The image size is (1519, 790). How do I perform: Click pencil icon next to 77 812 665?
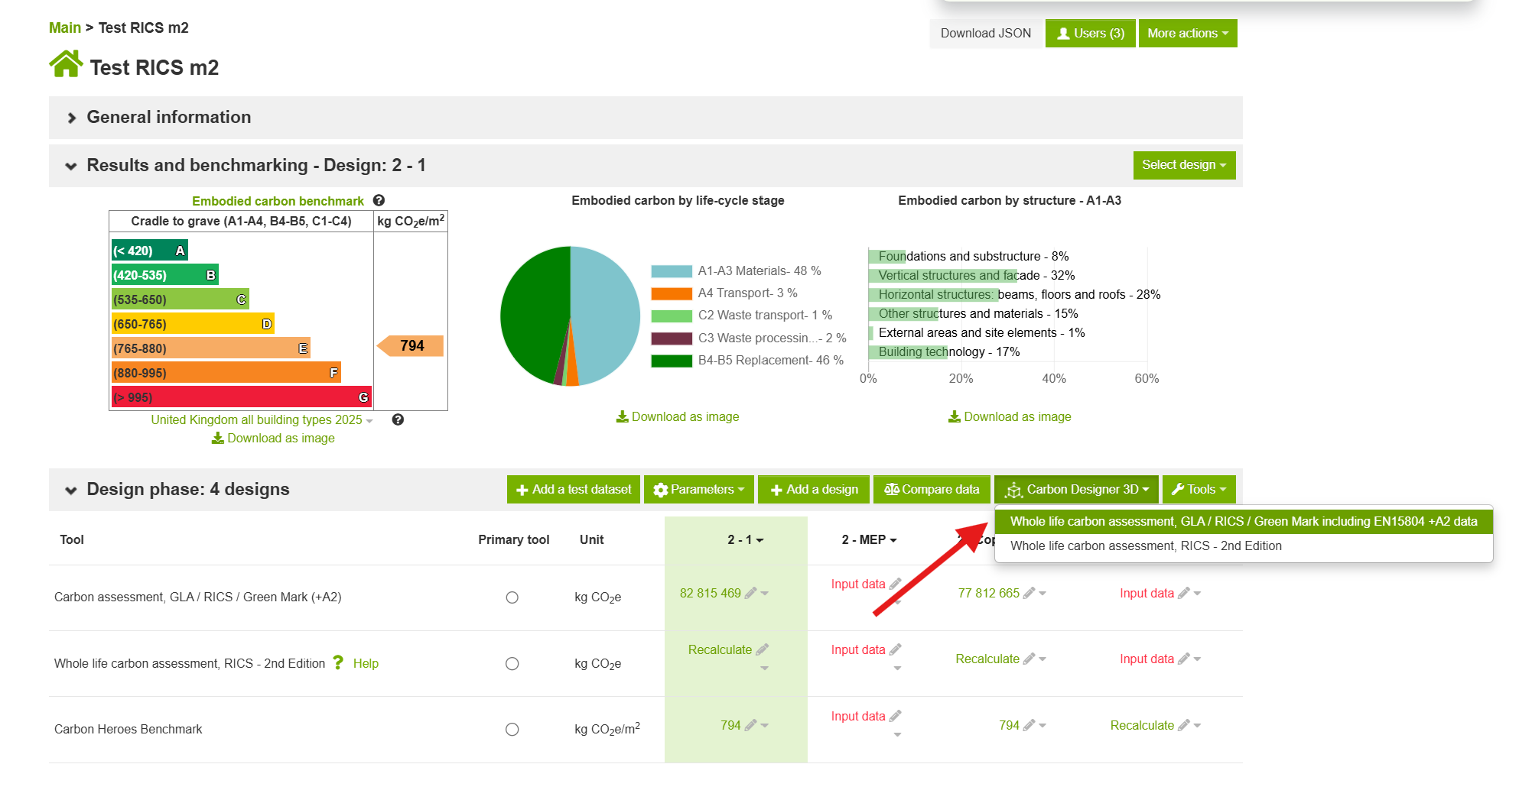[1029, 593]
